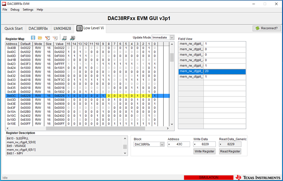This screenshot has width=283, height=181.
Task: Open the Update Mode dropdown
Action: coord(172,38)
